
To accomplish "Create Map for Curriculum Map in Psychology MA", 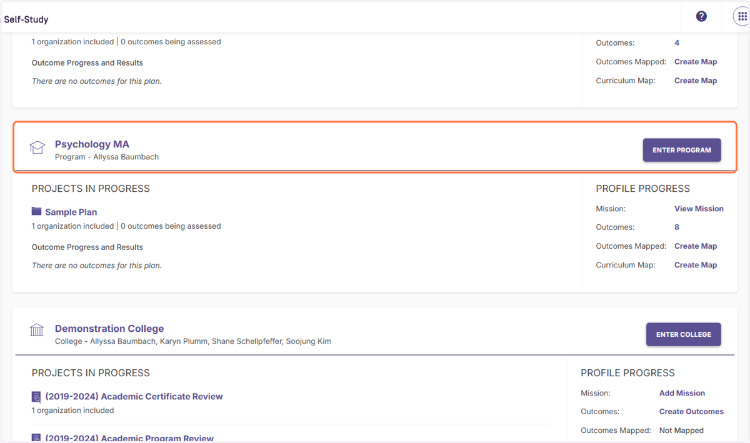I will click(x=696, y=265).
